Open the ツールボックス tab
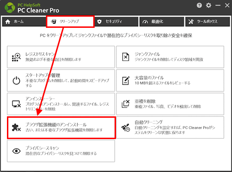The image size is (232, 172). 207,22
